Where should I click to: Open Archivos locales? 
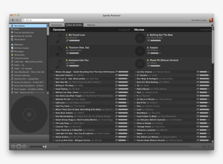21,48
